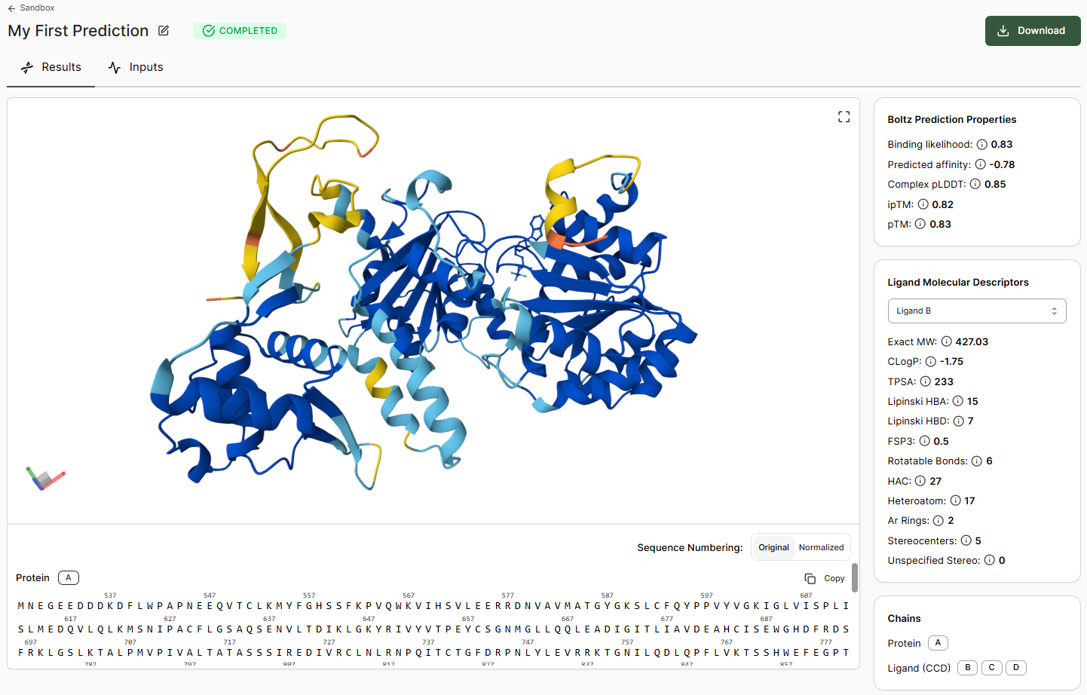Download the prediction results

1033,31
